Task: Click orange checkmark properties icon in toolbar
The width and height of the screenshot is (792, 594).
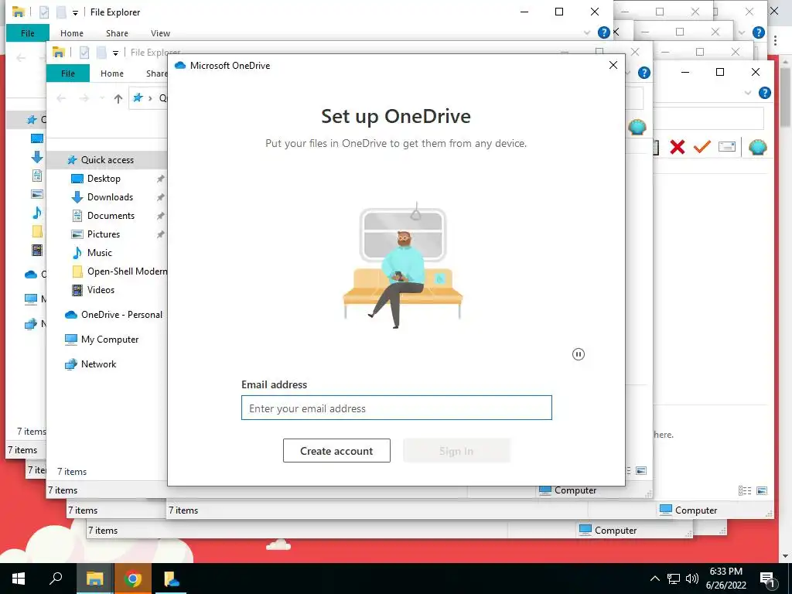Action: tap(702, 147)
